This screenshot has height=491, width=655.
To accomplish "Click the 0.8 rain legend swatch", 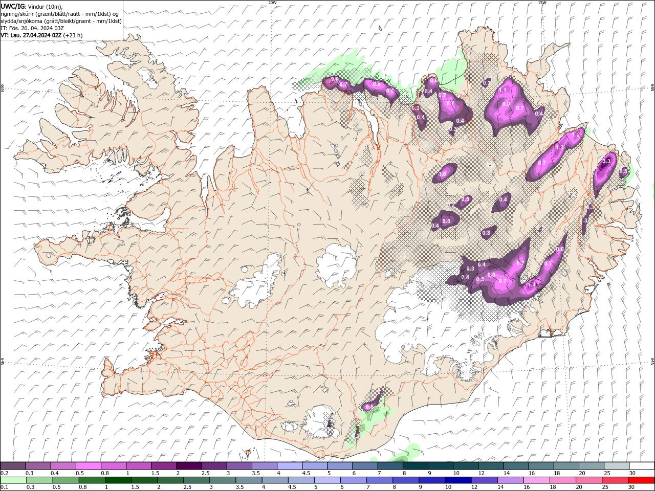I will pos(92,480).
